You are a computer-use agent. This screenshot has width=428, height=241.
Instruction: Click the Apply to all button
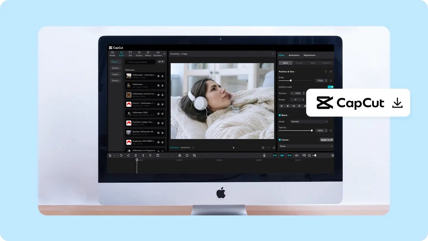(x=326, y=140)
